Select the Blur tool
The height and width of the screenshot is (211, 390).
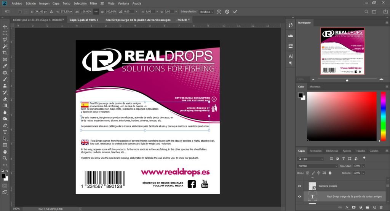pos(5,112)
